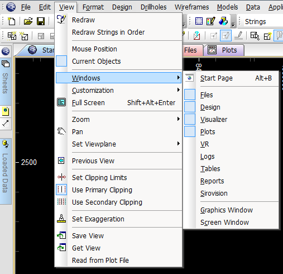This screenshot has width=283, height=274.
Task: Open the Loaded Data side panel tab
Action: point(6,171)
